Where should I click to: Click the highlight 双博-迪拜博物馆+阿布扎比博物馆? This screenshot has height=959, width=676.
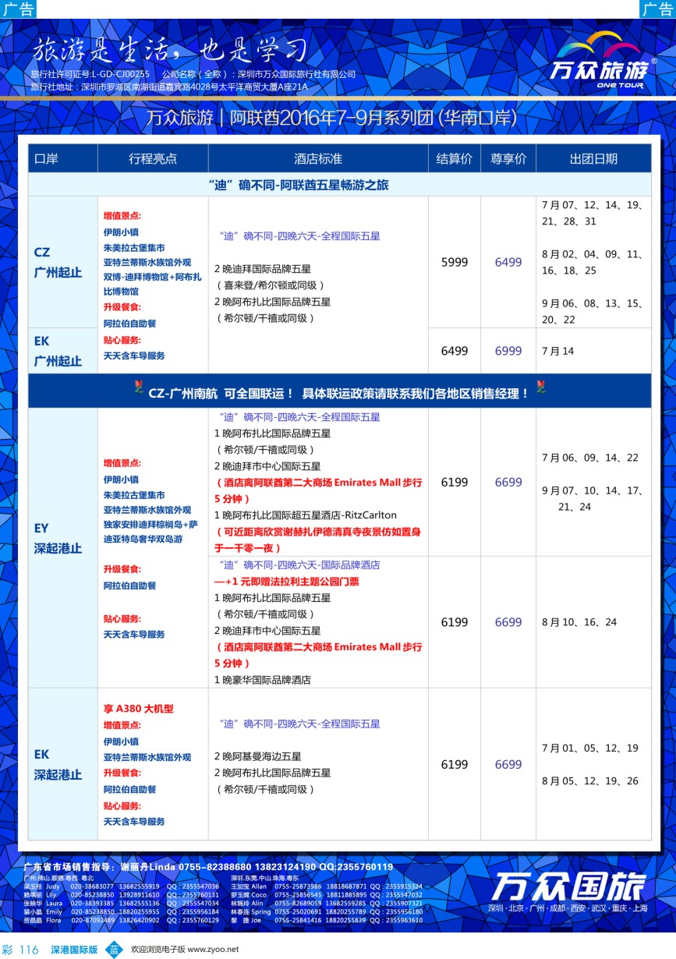coord(152,284)
